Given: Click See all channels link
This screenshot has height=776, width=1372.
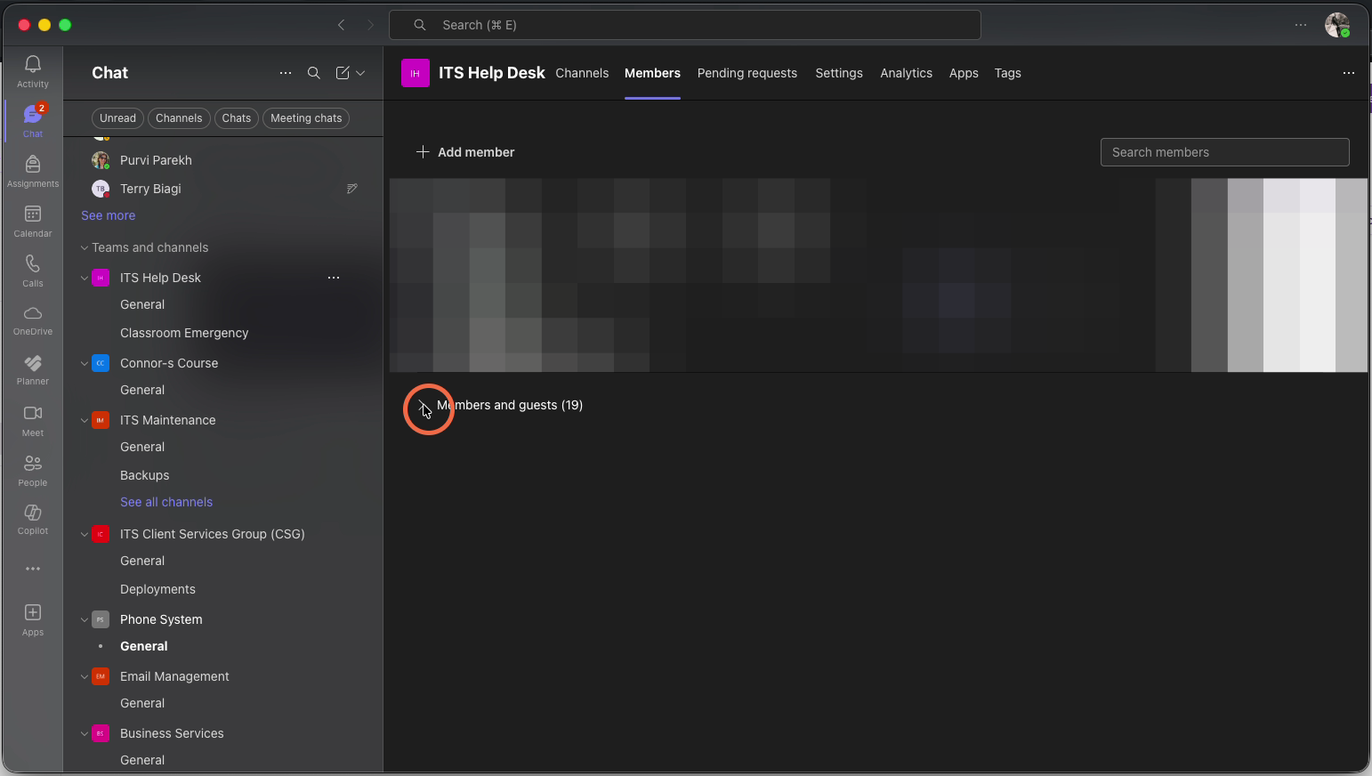Looking at the screenshot, I should pos(166,502).
